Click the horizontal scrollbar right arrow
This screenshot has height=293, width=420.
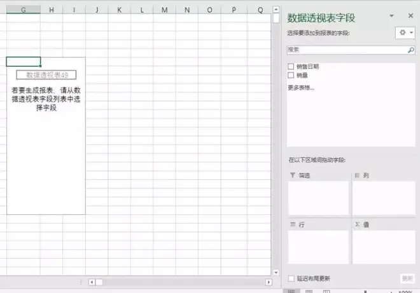269,282
